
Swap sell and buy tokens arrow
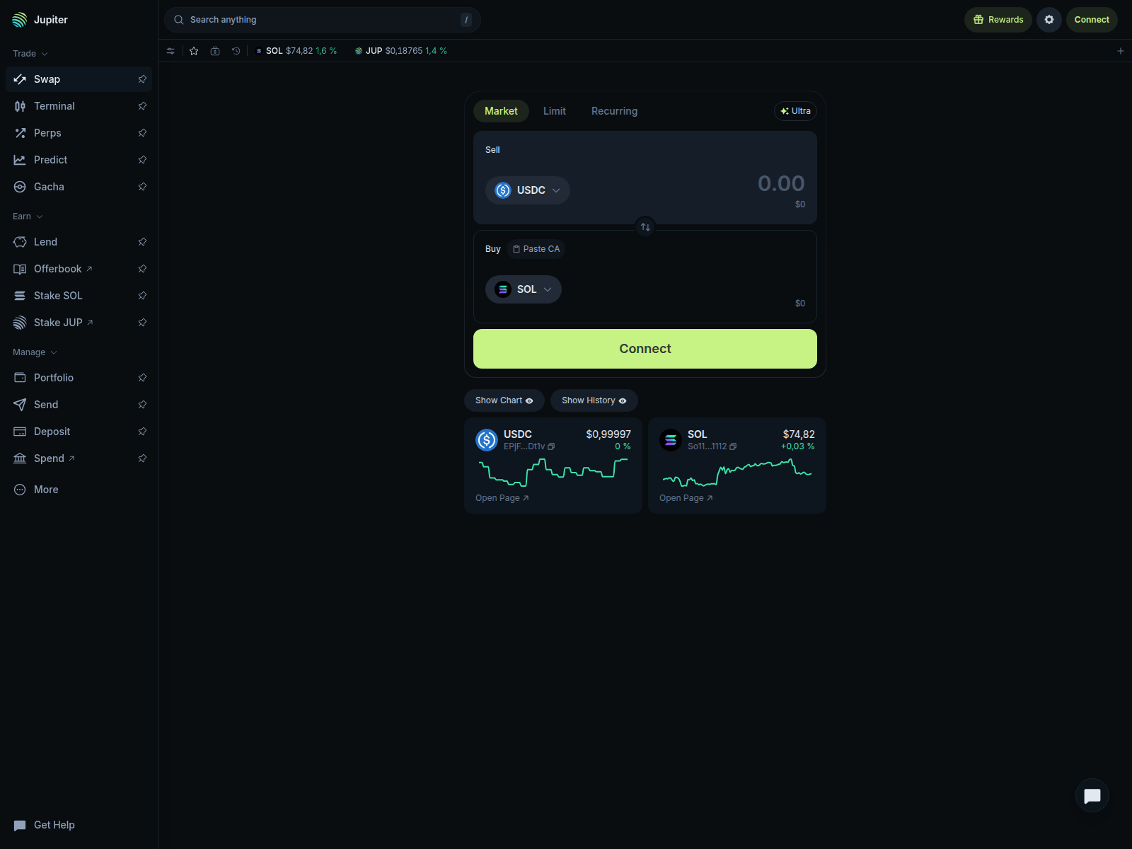point(645,227)
